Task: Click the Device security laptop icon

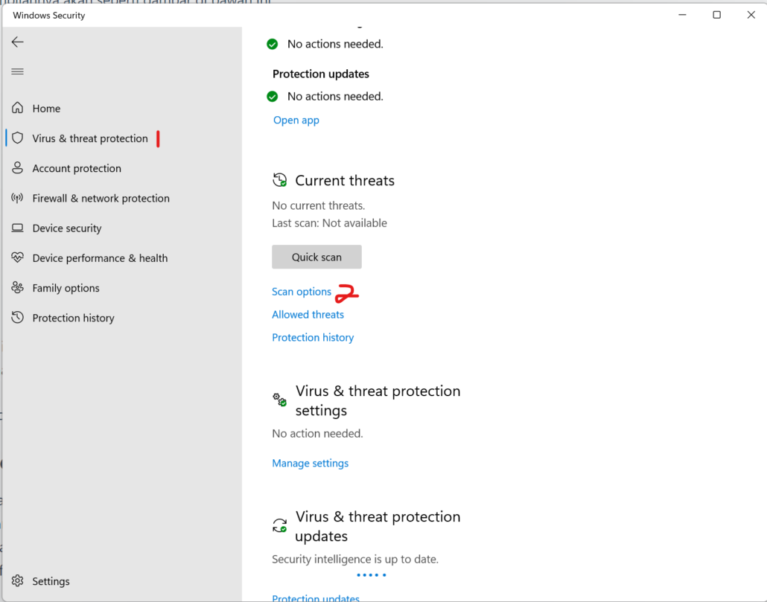Action: click(x=18, y=228)
